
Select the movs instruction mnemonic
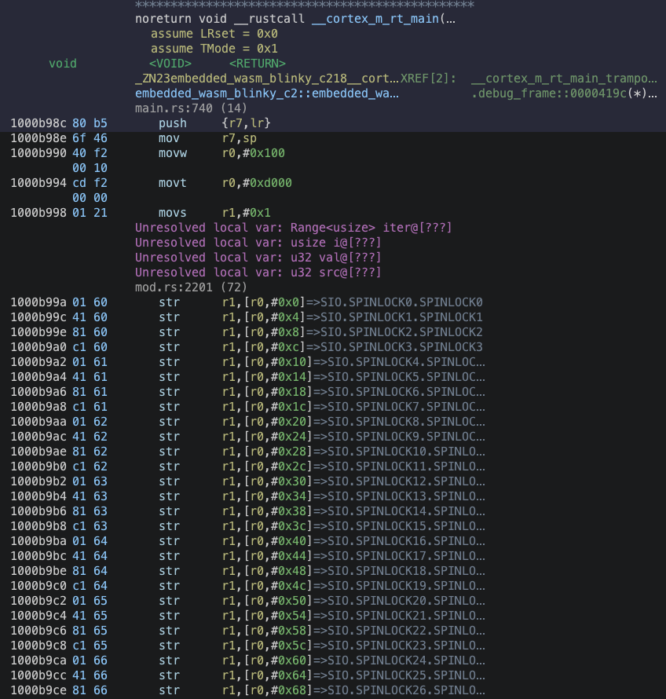click(x=173, y=213)
